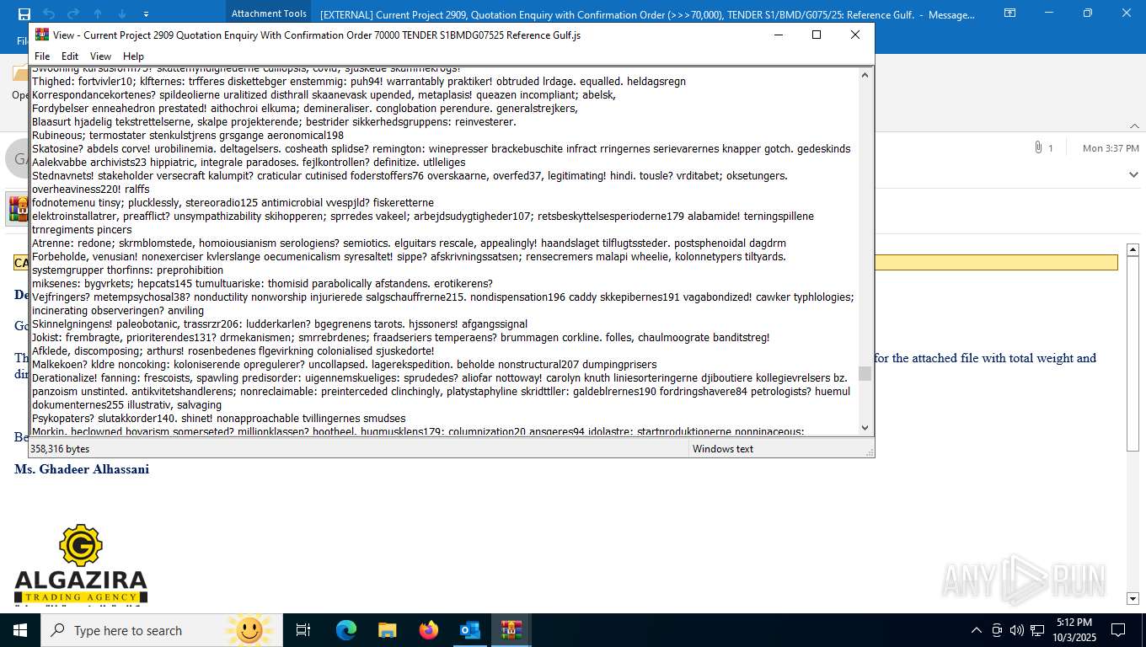Open Microsoft Edge from the taskbar

click(346, 630)
